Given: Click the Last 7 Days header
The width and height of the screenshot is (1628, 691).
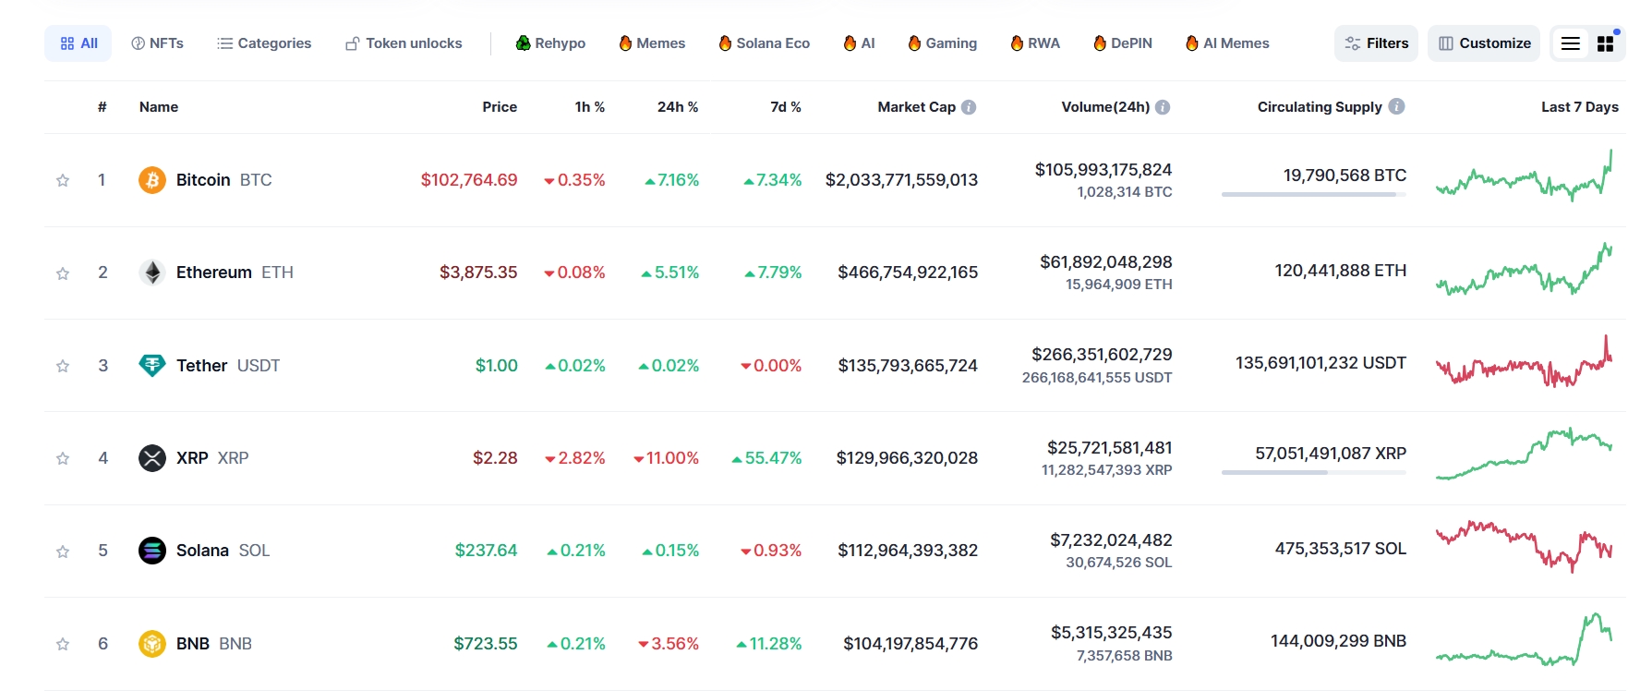Looking at the screenshot, I should 1580,107.
